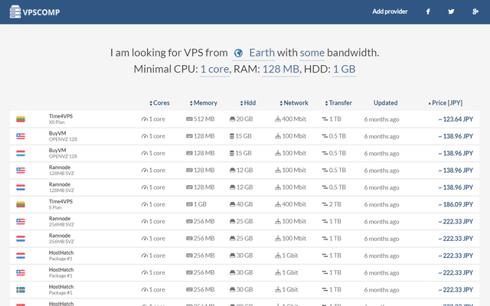Open the Time4VPS S Plan provider
Screen dimensions: 490x306
pyautogui.click(x=60, y=201)
